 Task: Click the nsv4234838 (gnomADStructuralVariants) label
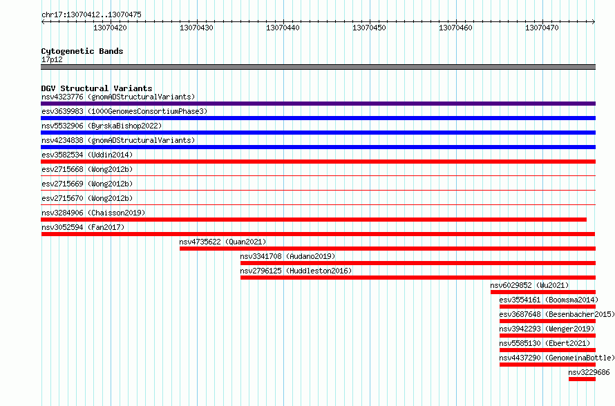[118, 140]
